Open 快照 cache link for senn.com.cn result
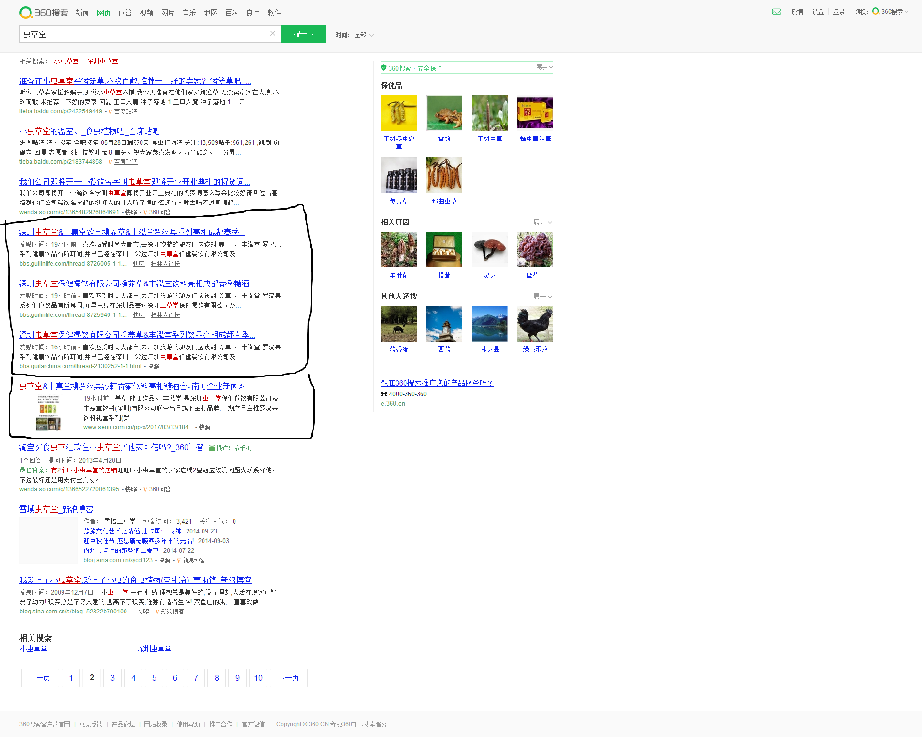This screenshot has width=922, height=737. tap(204, 427)
